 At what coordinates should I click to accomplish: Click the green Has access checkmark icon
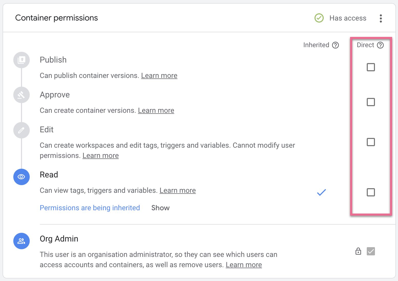[x=319, y=18]
